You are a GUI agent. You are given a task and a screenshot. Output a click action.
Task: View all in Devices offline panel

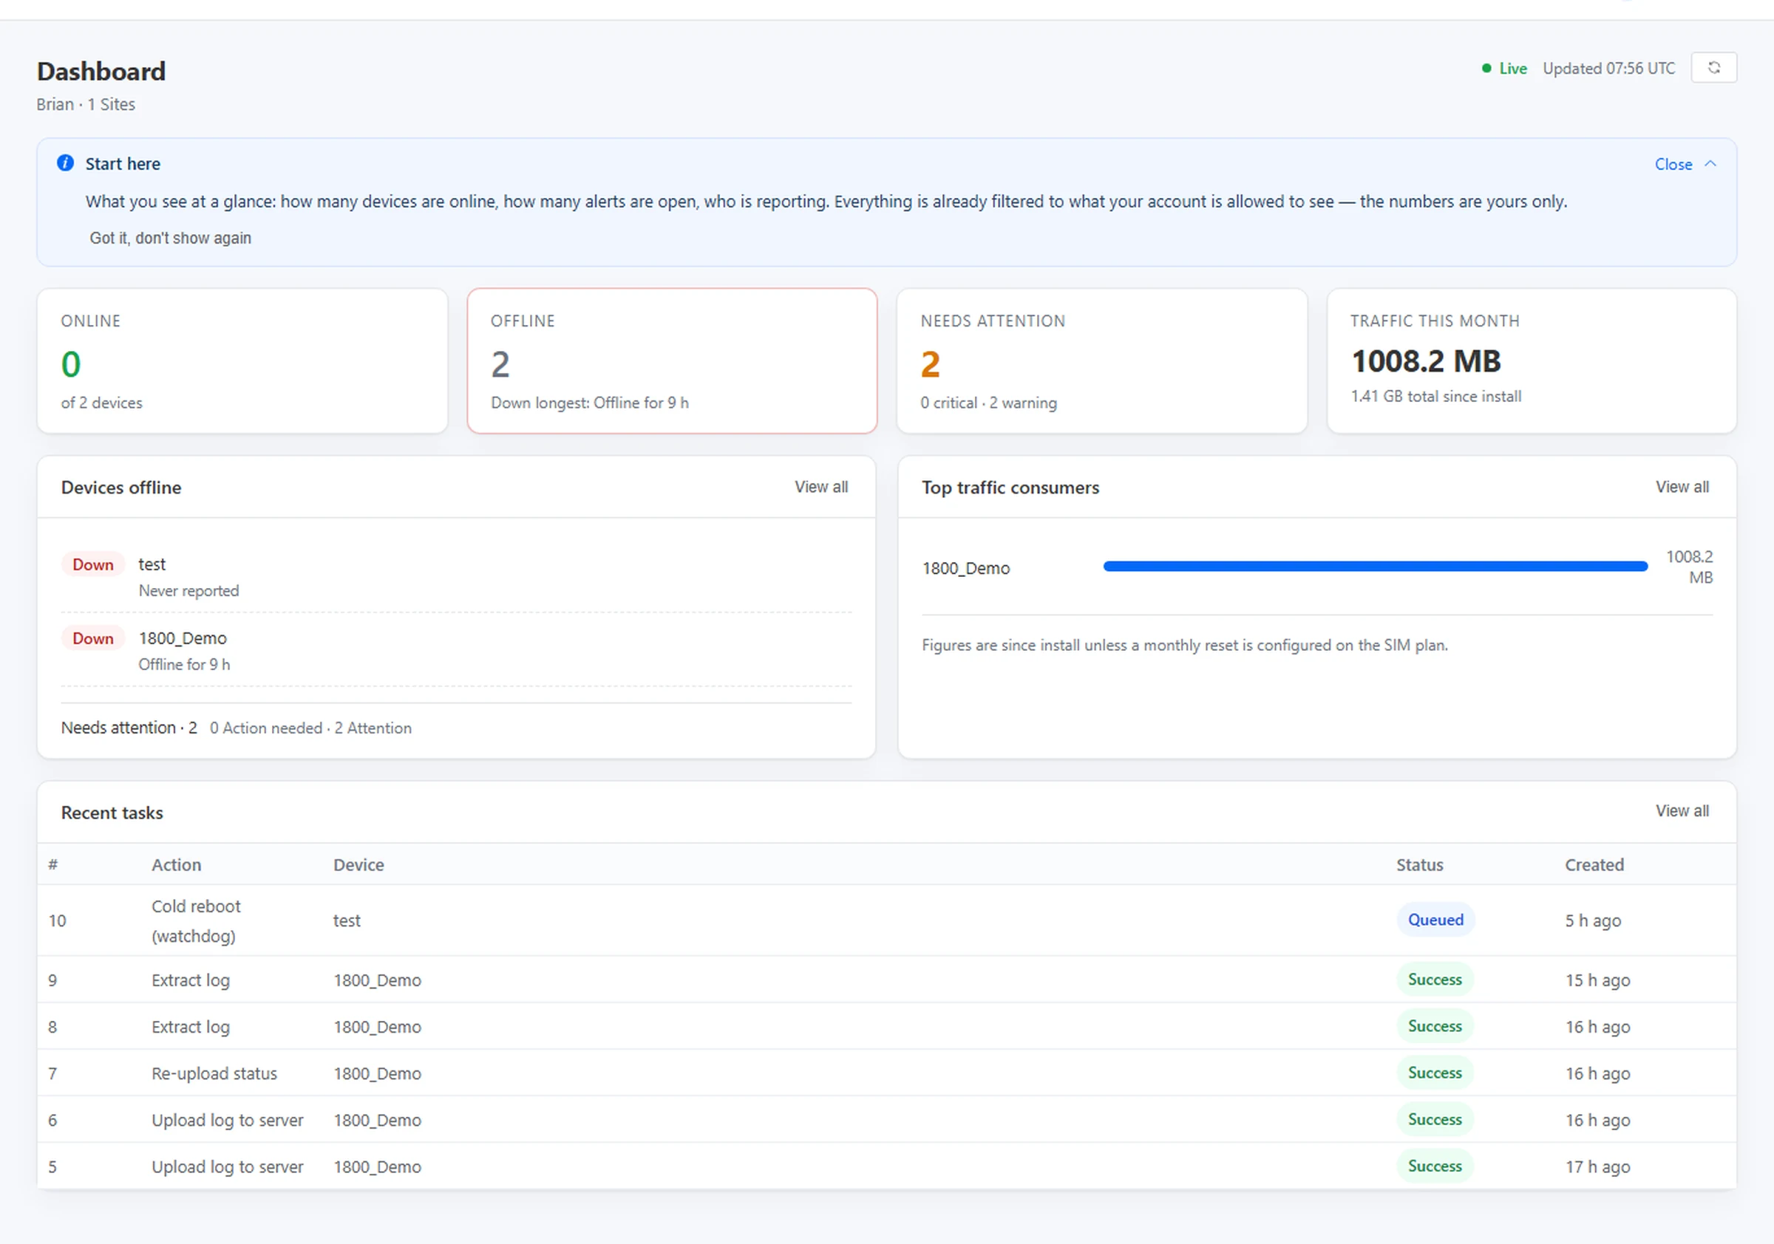click(x=820, y=488)
